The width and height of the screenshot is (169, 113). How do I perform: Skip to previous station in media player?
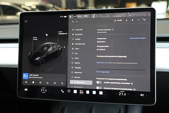point(26,82)
